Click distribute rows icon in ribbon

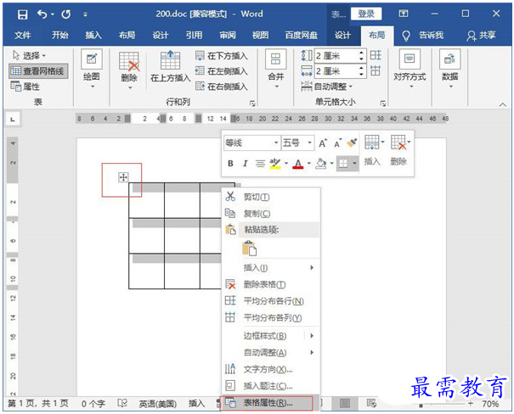[376, 55]
